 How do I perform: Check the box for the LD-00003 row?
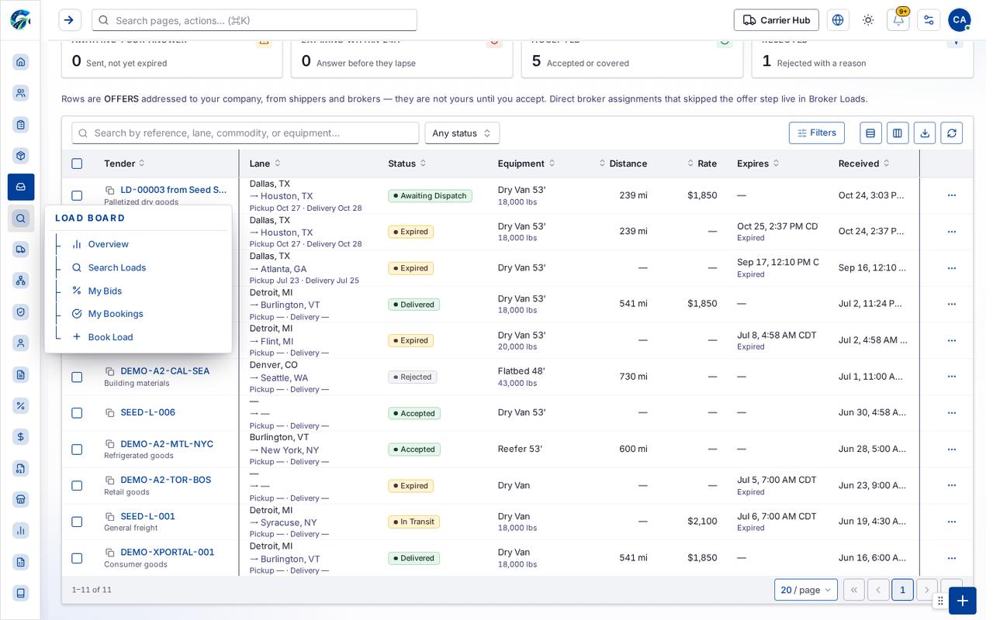(x=77, y=196)
